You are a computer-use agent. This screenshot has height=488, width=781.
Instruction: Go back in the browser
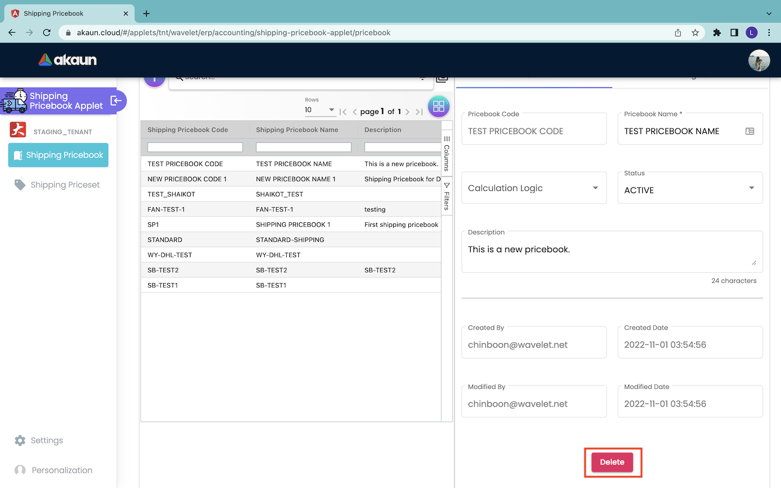pos(12,33)
